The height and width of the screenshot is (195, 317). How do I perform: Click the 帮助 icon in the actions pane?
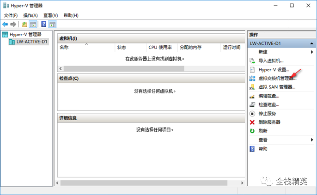point(252,149)
